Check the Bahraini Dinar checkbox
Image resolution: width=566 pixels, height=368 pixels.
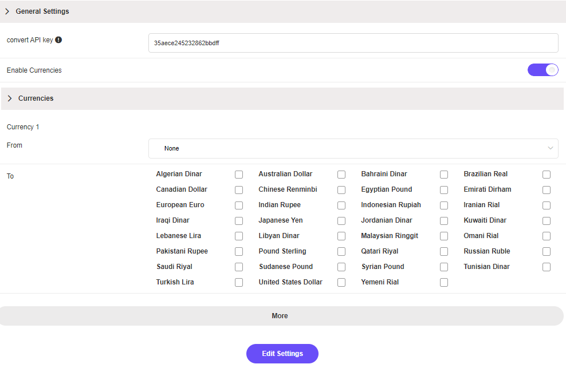pyautogui.click(x=444, y=175)
